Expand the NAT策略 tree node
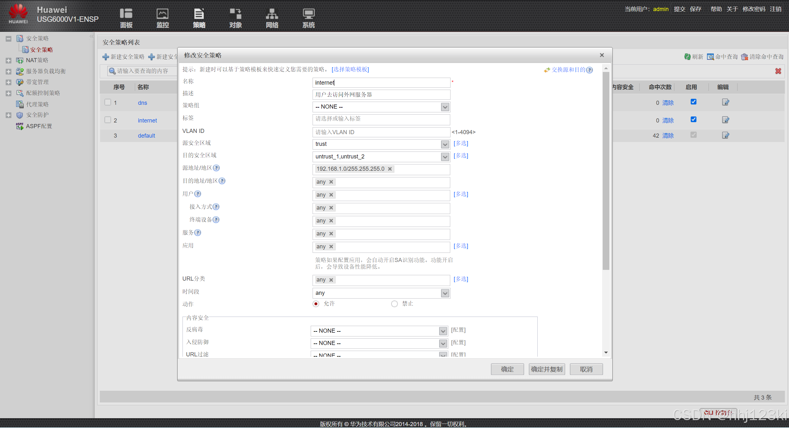 tap(9, 60)
